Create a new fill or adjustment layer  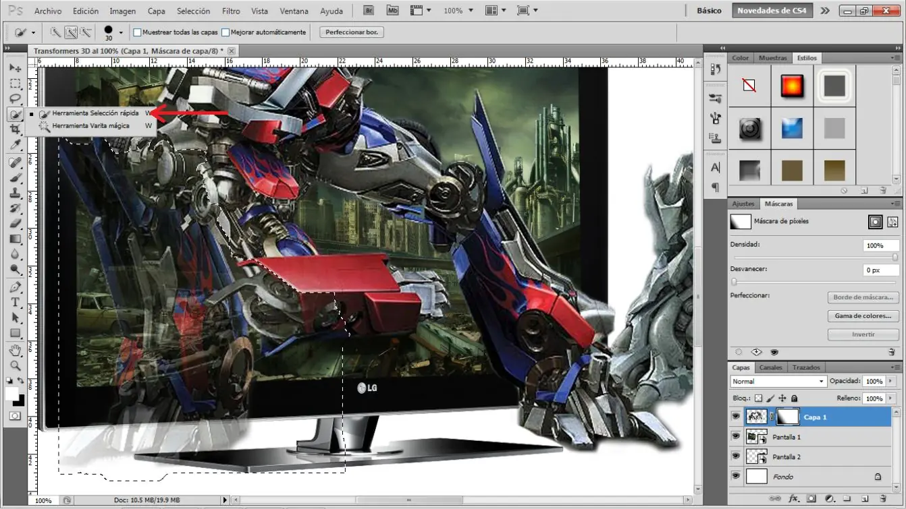click(829, 499)
